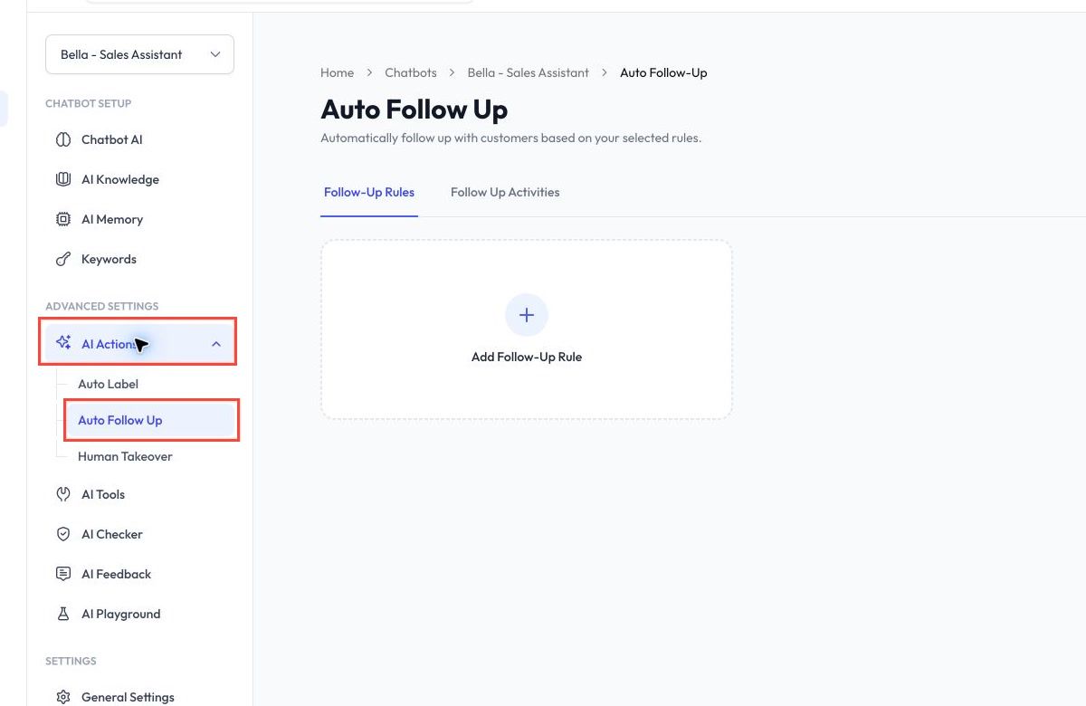This screenshot has width=1086, height=706.
Task: Click the Auto Follow Up page heading
Action: [414, 110]
